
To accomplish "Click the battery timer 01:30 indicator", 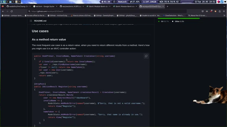I will (x=106, y=2).
